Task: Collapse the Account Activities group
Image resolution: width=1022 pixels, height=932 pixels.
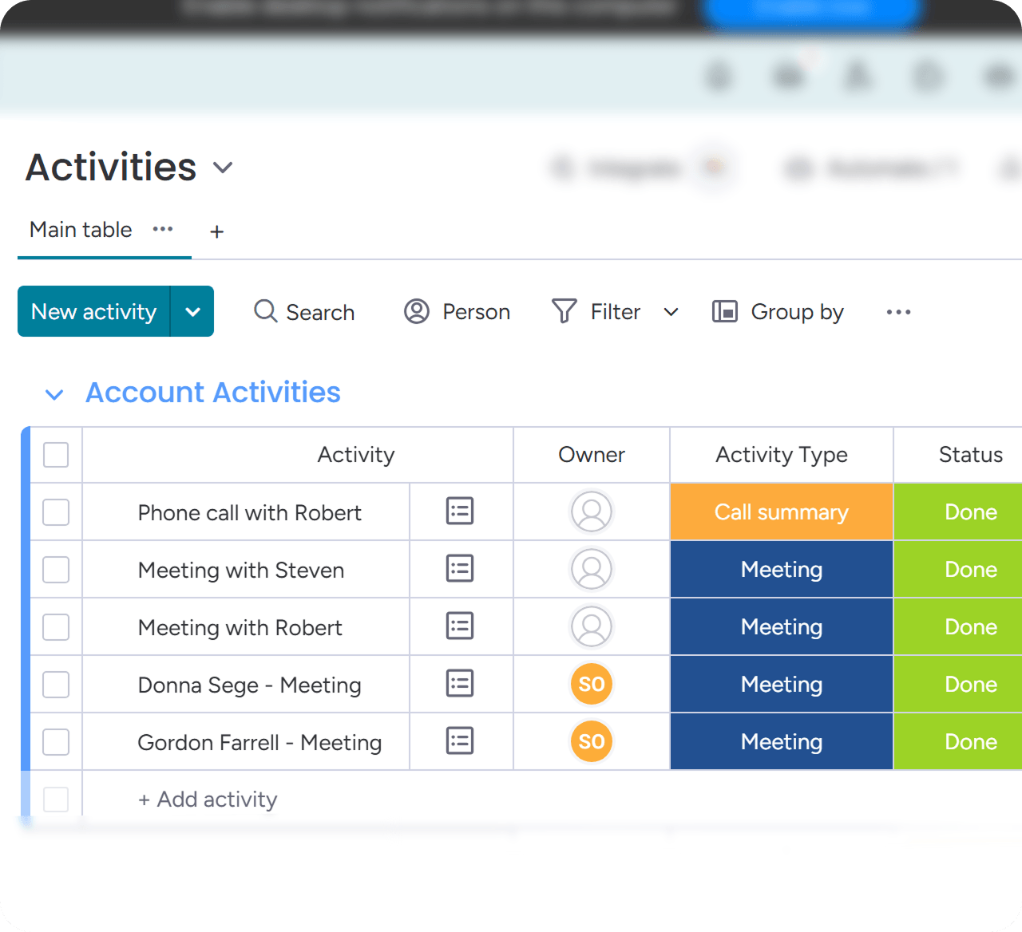Action: pos(54,394)
